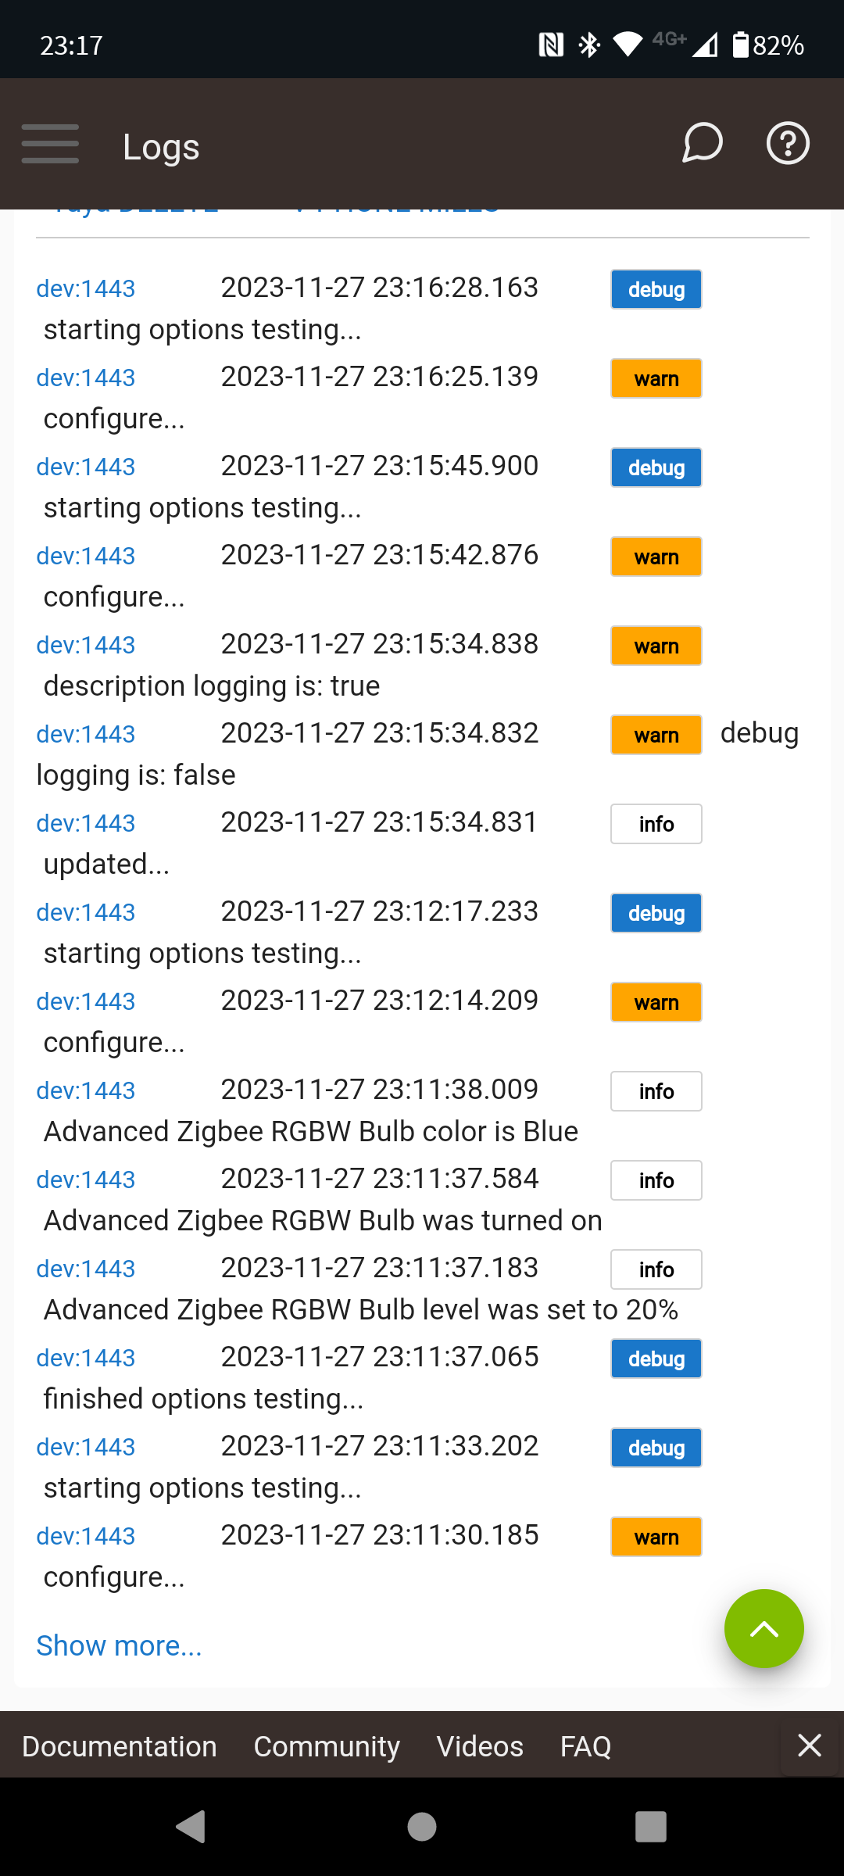Open the Community footer link

pyautogui.click(x=327, y=1746)
